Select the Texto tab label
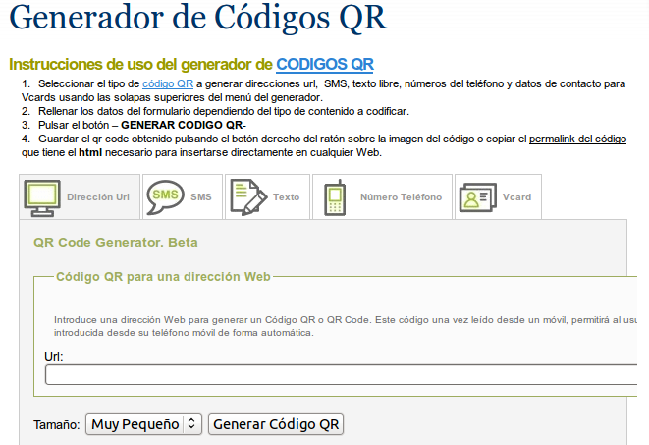Viewport: 649px width, 445px height. pyautogui.click(x=286, y=197)
